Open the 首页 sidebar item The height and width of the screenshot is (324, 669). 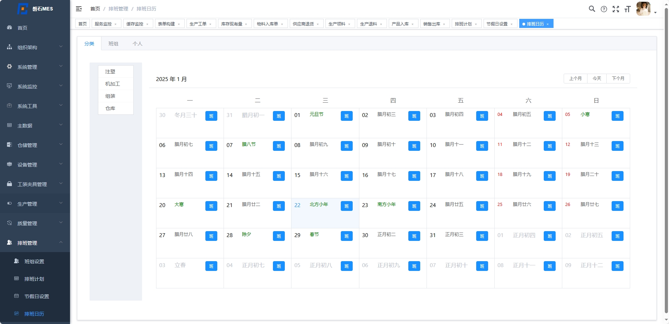click(x=35, y=28)
